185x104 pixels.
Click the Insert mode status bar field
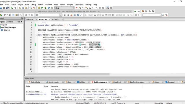click(x=137, y=103)
